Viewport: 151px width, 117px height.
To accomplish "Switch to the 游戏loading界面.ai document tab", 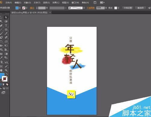I will click(x=29, y=13).
